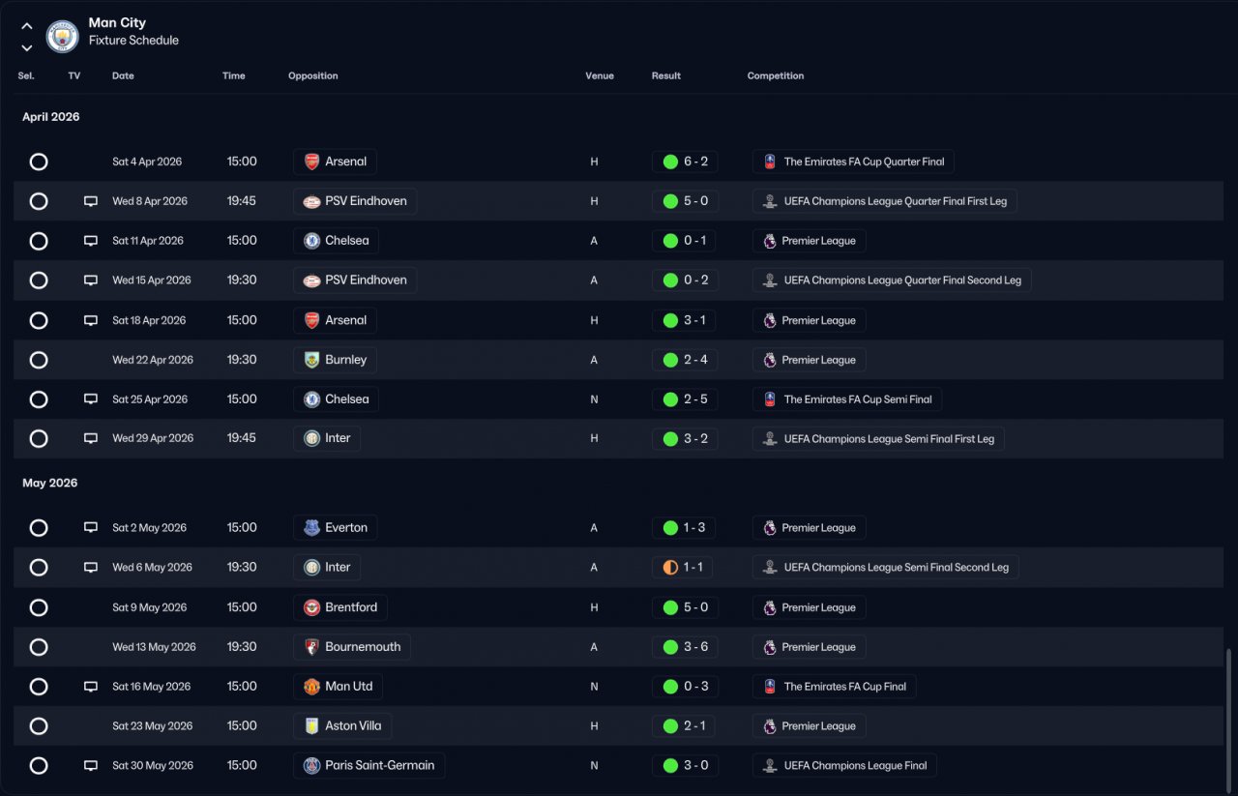Click Chelsea badge in 25 Apr row
1238x796 pixels.
[311, 399]
